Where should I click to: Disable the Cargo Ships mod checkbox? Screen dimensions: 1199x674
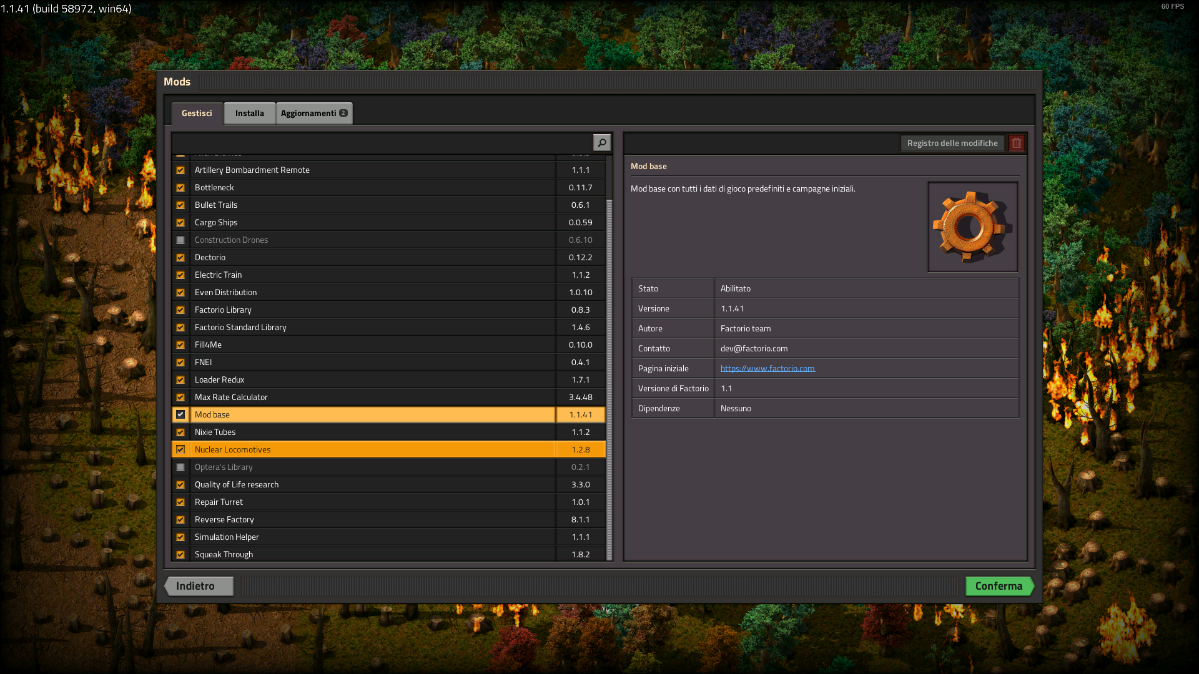pyautogui.click(x=180, y=222)
